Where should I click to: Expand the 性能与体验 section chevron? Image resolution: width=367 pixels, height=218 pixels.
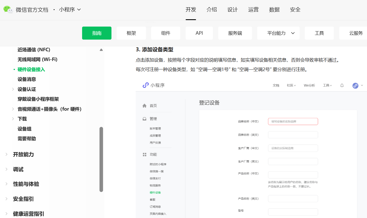7,184
